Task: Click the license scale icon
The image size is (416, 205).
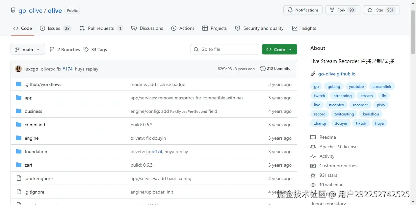Action: pyautogui.click(x=313, y=147)
